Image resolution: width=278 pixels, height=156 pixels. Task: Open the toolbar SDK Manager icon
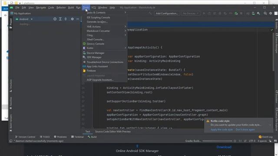pyautogui.click(x=258, y=13)
